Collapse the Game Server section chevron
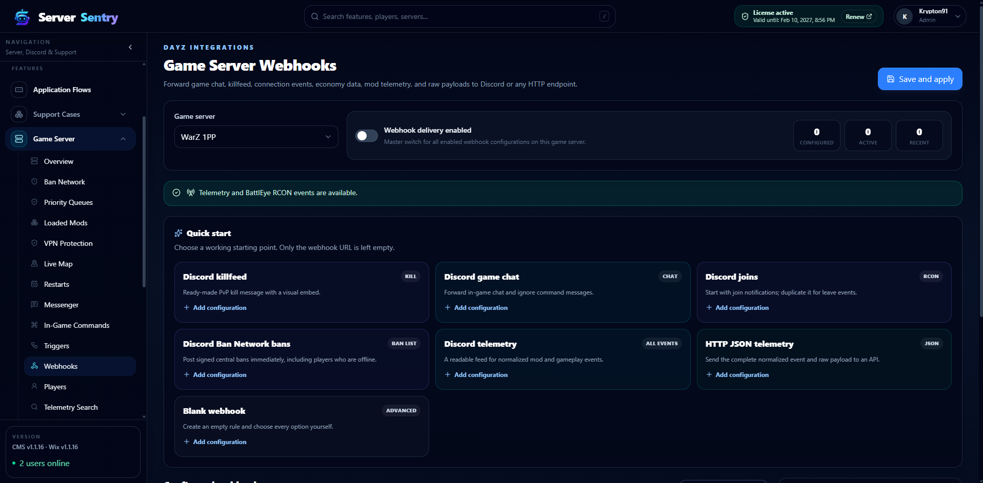 click(x=123, y=139)
